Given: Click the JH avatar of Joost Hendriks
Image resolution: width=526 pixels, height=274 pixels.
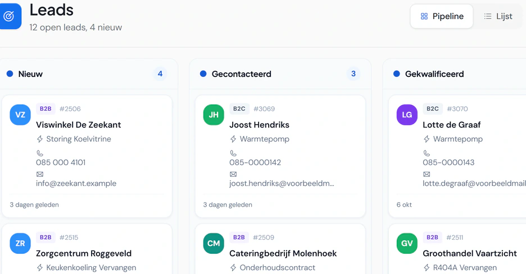Looking at the screenshot, I should coord(214,115).
